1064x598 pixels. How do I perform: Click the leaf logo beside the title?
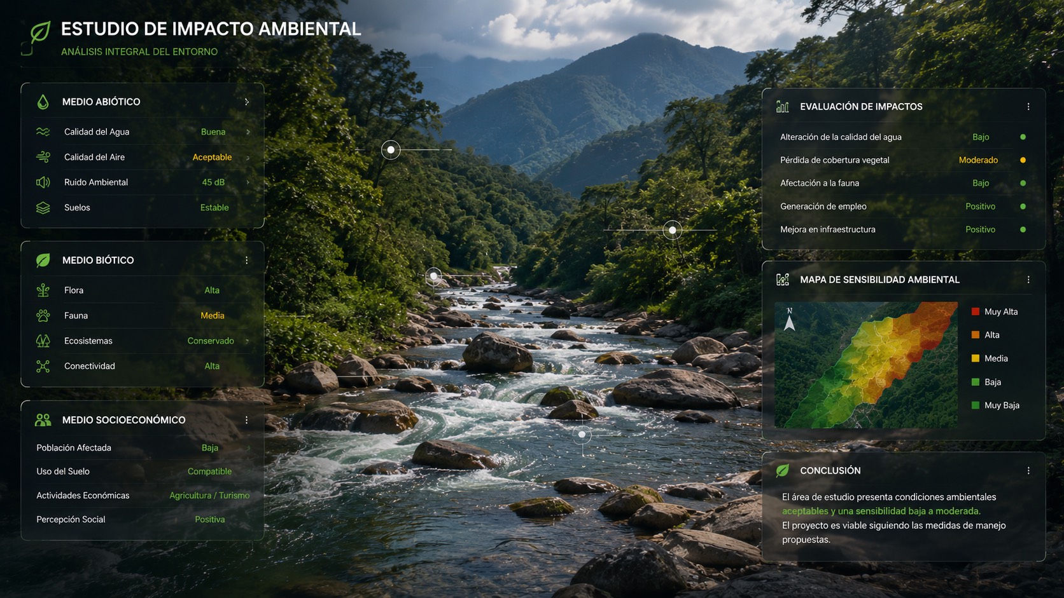(40, 31)
